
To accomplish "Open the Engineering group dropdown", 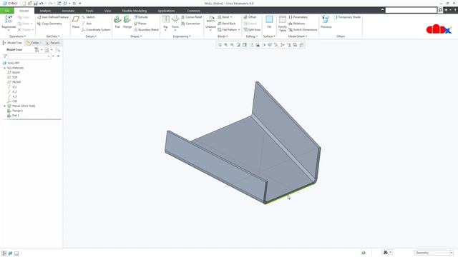I will coord(182,36).
